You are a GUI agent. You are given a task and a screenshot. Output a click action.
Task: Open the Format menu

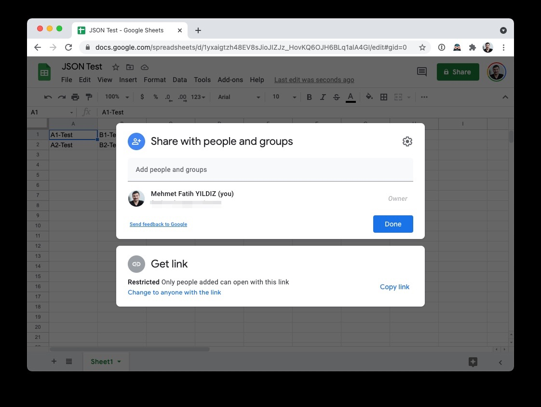[155, 80]
